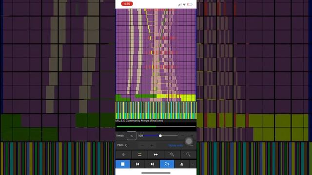The image size is (312, 175).
Task: Tap the Wi-Fi icon in status bar
Action: click(x=184, y=4)
